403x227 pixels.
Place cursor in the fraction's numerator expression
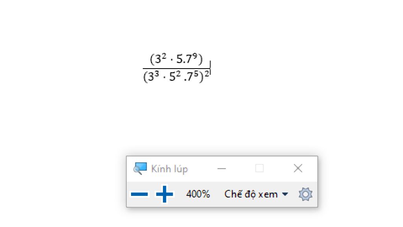pos(176,59)
